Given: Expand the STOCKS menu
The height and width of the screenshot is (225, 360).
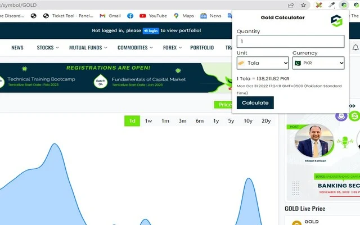Looking at the screenshot, I should [x=48, y=47].
